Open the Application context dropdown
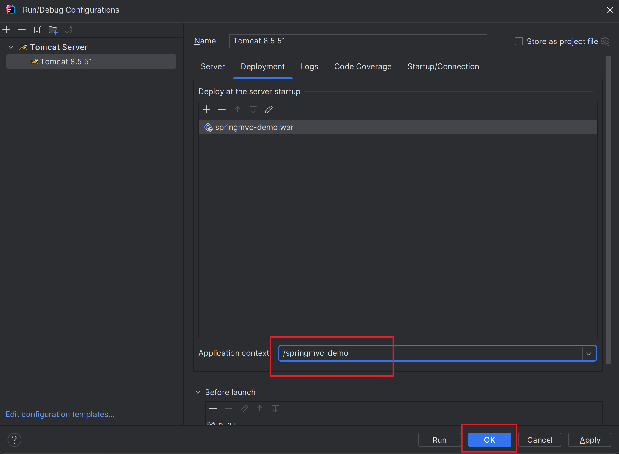Screen dimensions: 619x454 pyautogui.click(x=589, y=354)
